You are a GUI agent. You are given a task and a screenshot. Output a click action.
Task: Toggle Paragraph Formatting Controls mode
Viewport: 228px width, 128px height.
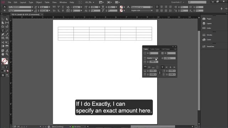[5, 11]
